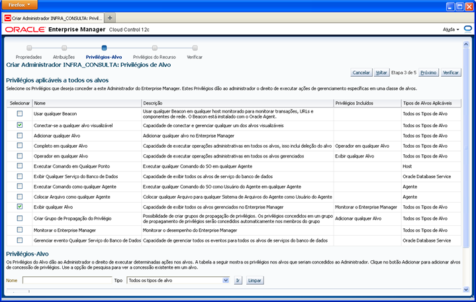Check Adicionar qualquer Alvo checkbox
This screenshot has width=476, height=302.
pyautogui.click(x=20, y=136)
